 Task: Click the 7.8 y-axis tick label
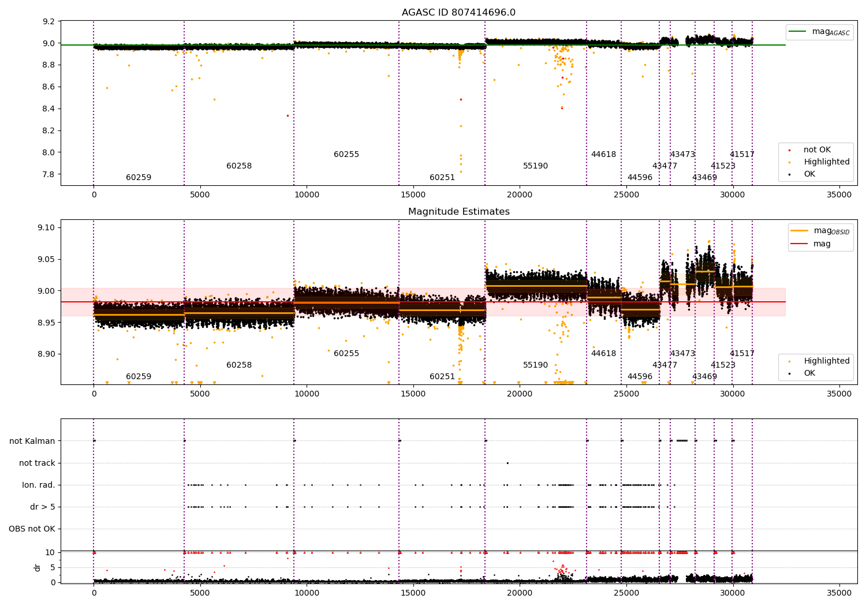point(49,174)
